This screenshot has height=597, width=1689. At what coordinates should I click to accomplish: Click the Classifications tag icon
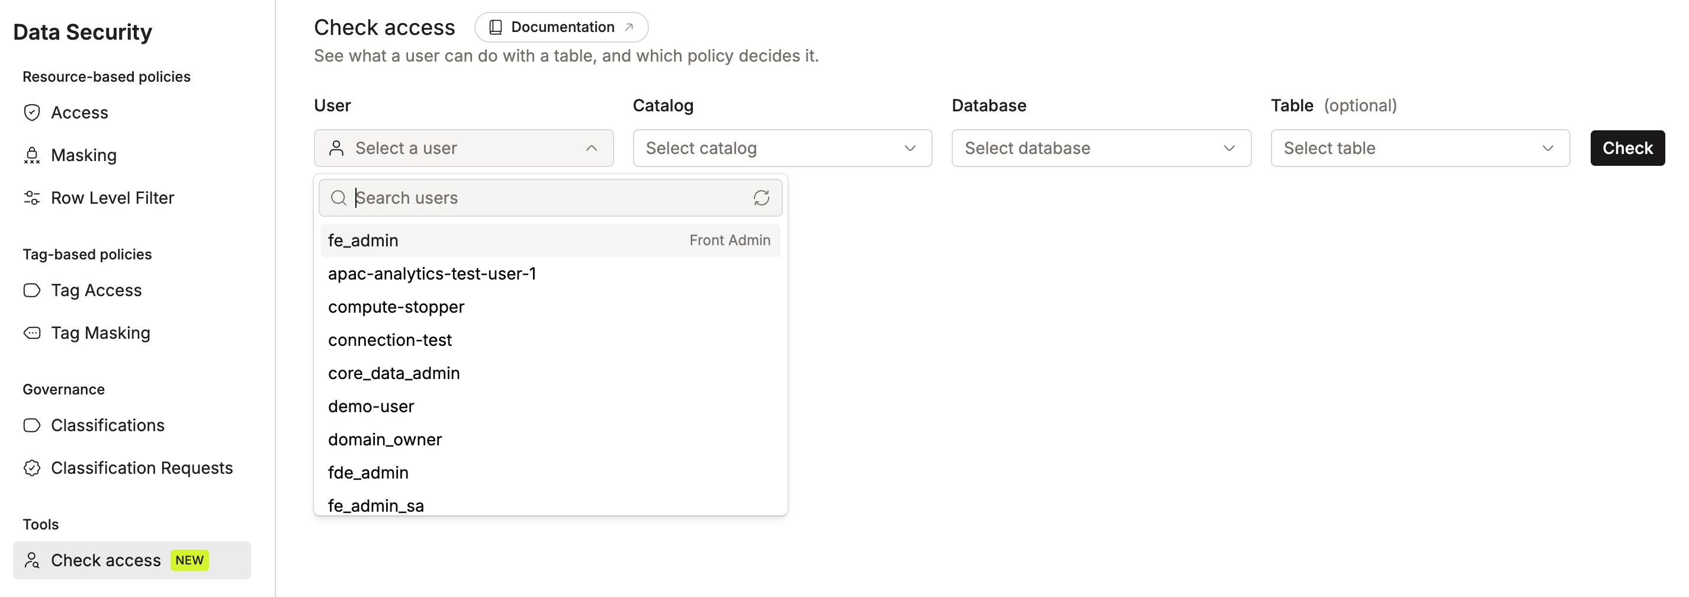click(x=31, y=425)
